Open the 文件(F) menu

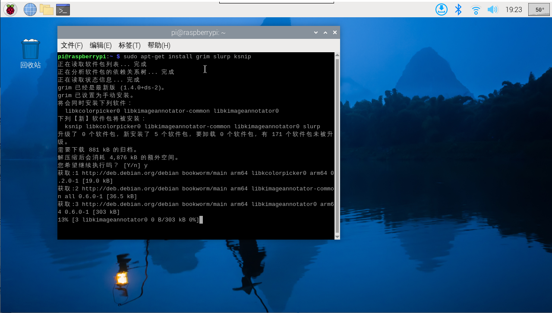click(72, 45)
